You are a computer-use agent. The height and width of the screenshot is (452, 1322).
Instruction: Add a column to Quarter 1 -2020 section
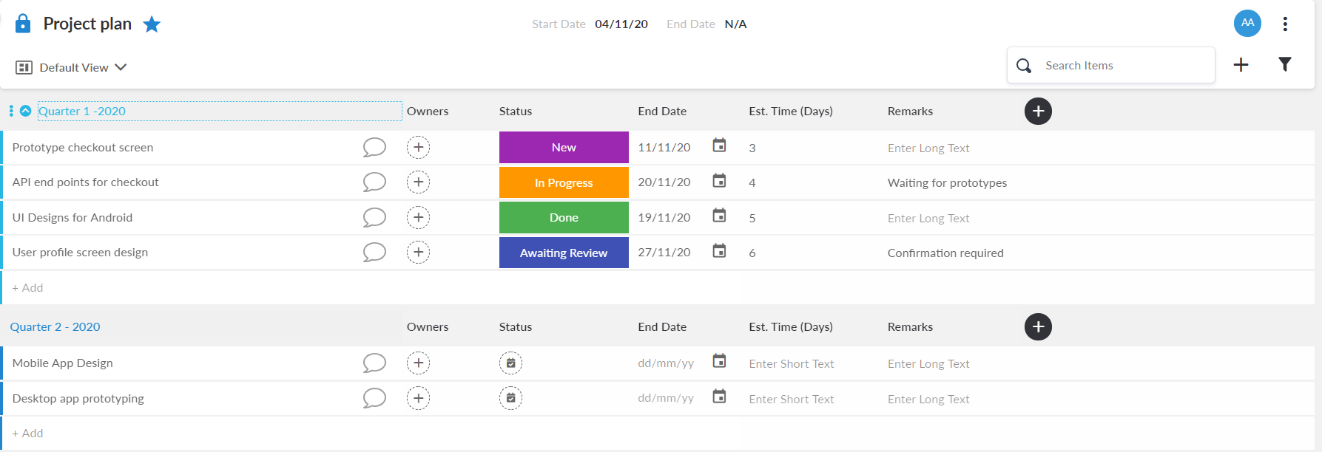pos(1038,112)
